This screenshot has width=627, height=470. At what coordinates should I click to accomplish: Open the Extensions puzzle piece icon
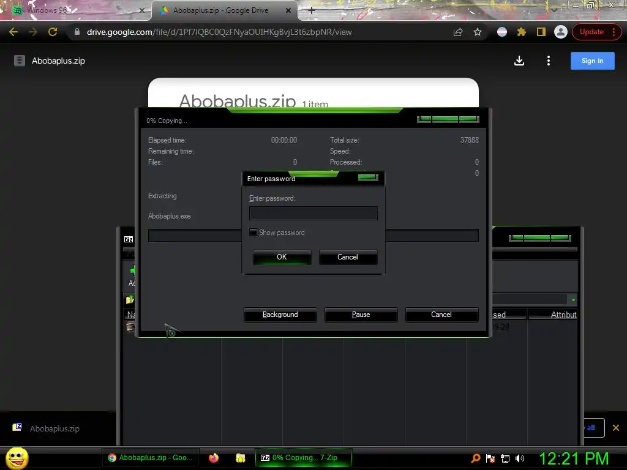pos(522,32)
